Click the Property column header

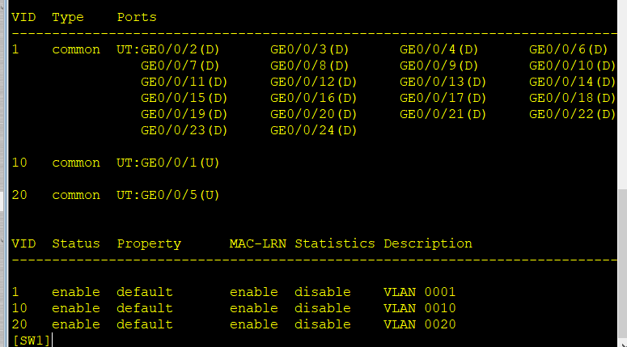pyautogui.click(x=149, y=243)
